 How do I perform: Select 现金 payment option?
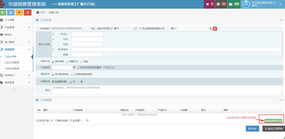[82, 62]
